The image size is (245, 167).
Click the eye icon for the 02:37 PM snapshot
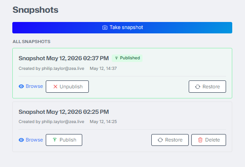tap(21, 86)
